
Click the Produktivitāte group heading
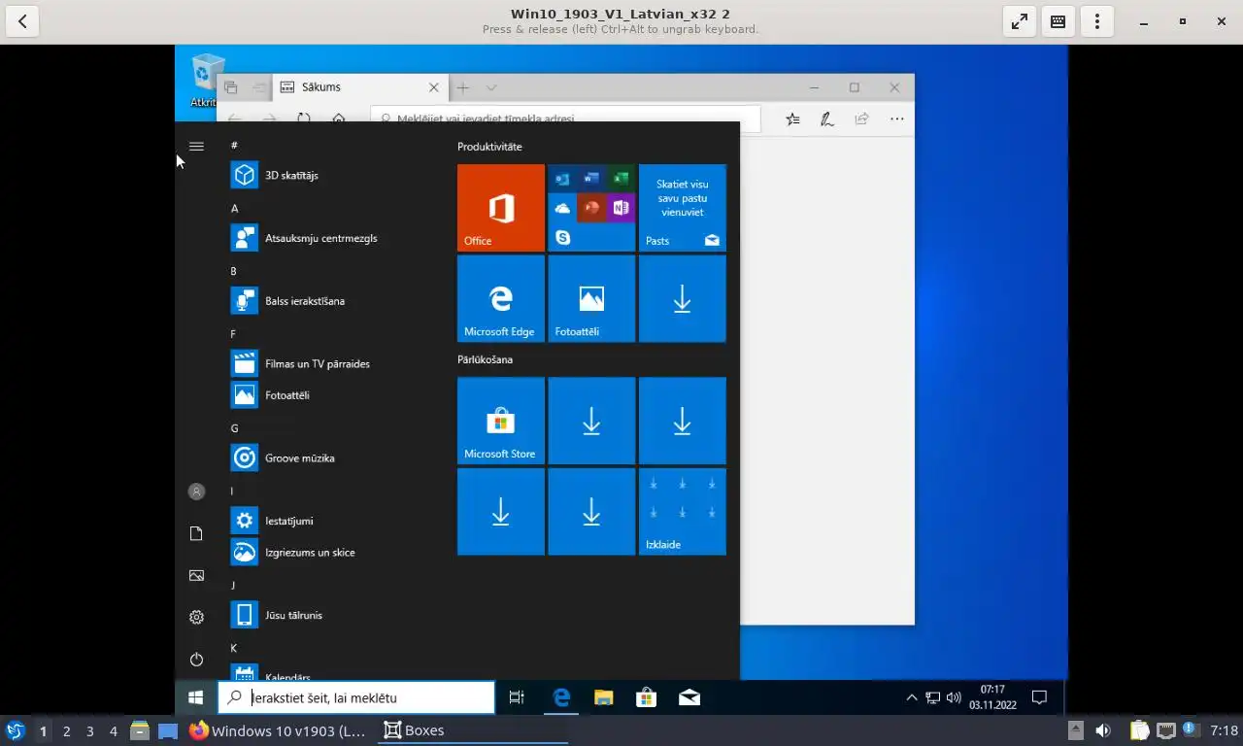tap(489, 147)
